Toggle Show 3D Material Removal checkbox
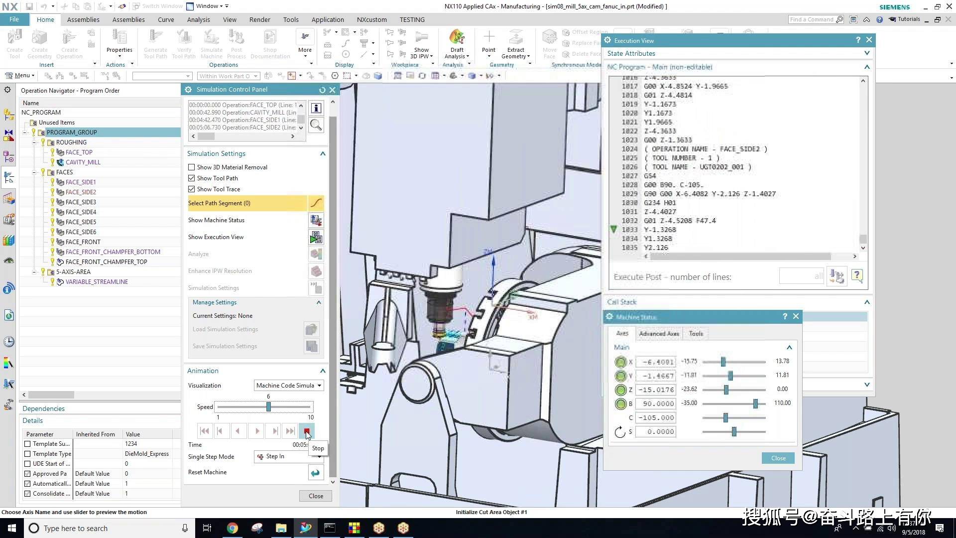 (x=192, y=167)
